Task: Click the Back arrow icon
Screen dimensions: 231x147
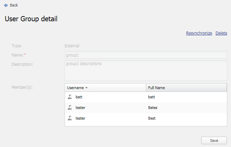Action: click(x=5, y=5)
